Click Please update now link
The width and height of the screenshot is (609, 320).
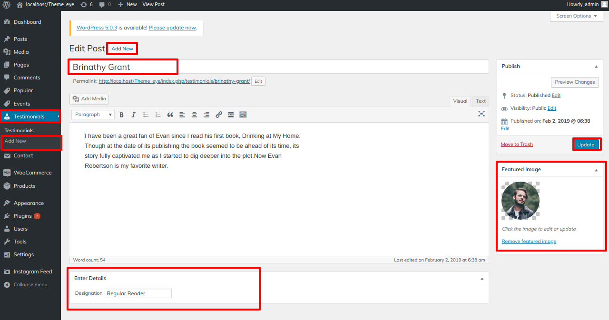[172, 28]
